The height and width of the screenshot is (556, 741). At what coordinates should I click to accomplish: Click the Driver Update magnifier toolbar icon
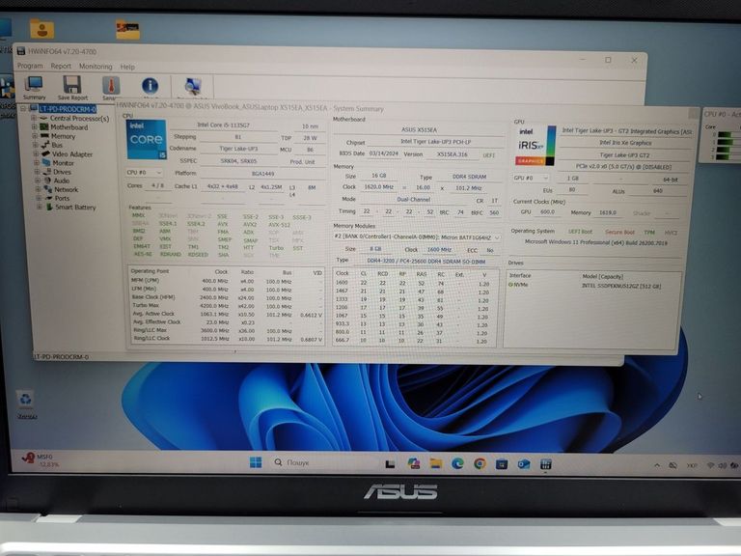(193, 88)
